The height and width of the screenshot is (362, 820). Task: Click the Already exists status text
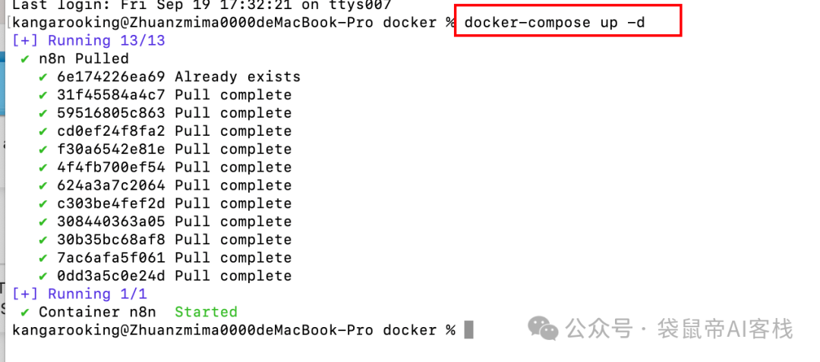238,77
